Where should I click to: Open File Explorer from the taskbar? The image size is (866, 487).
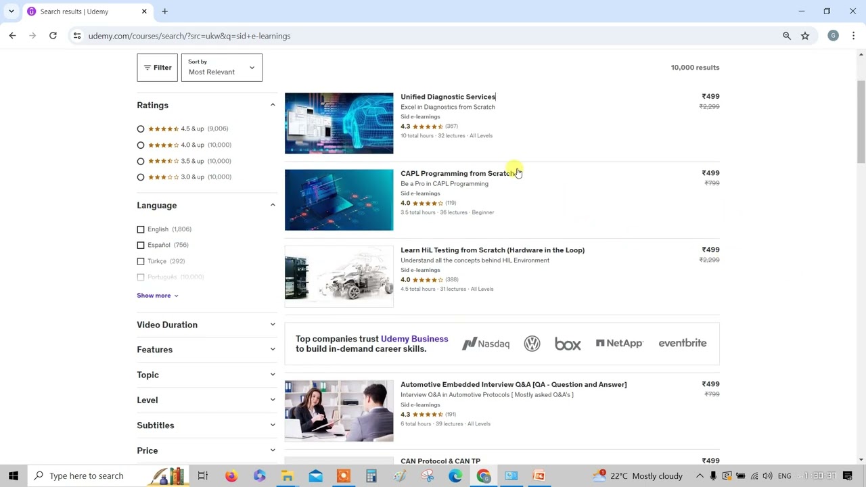pyautogui.click(x=287, y=476)
